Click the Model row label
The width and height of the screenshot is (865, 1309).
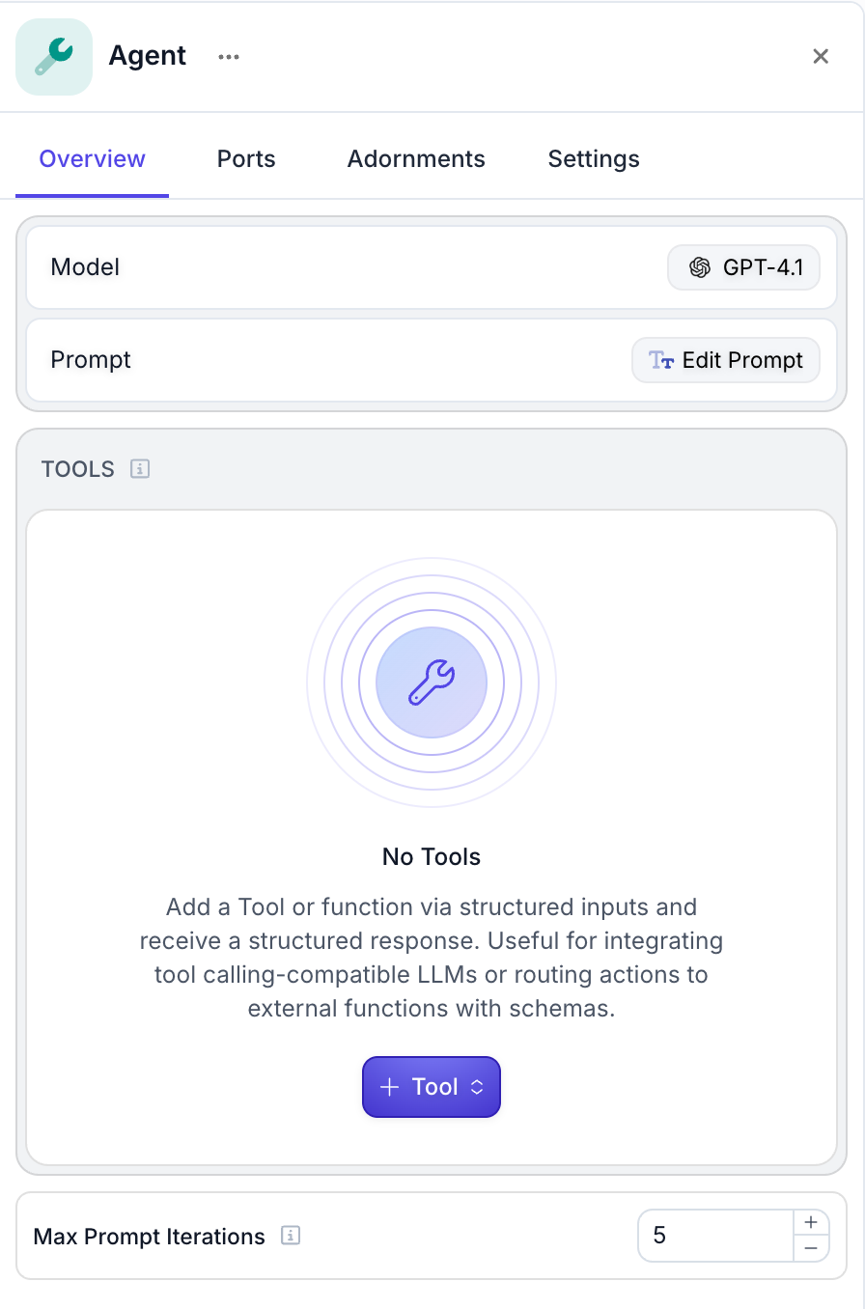tap(85, 267)
